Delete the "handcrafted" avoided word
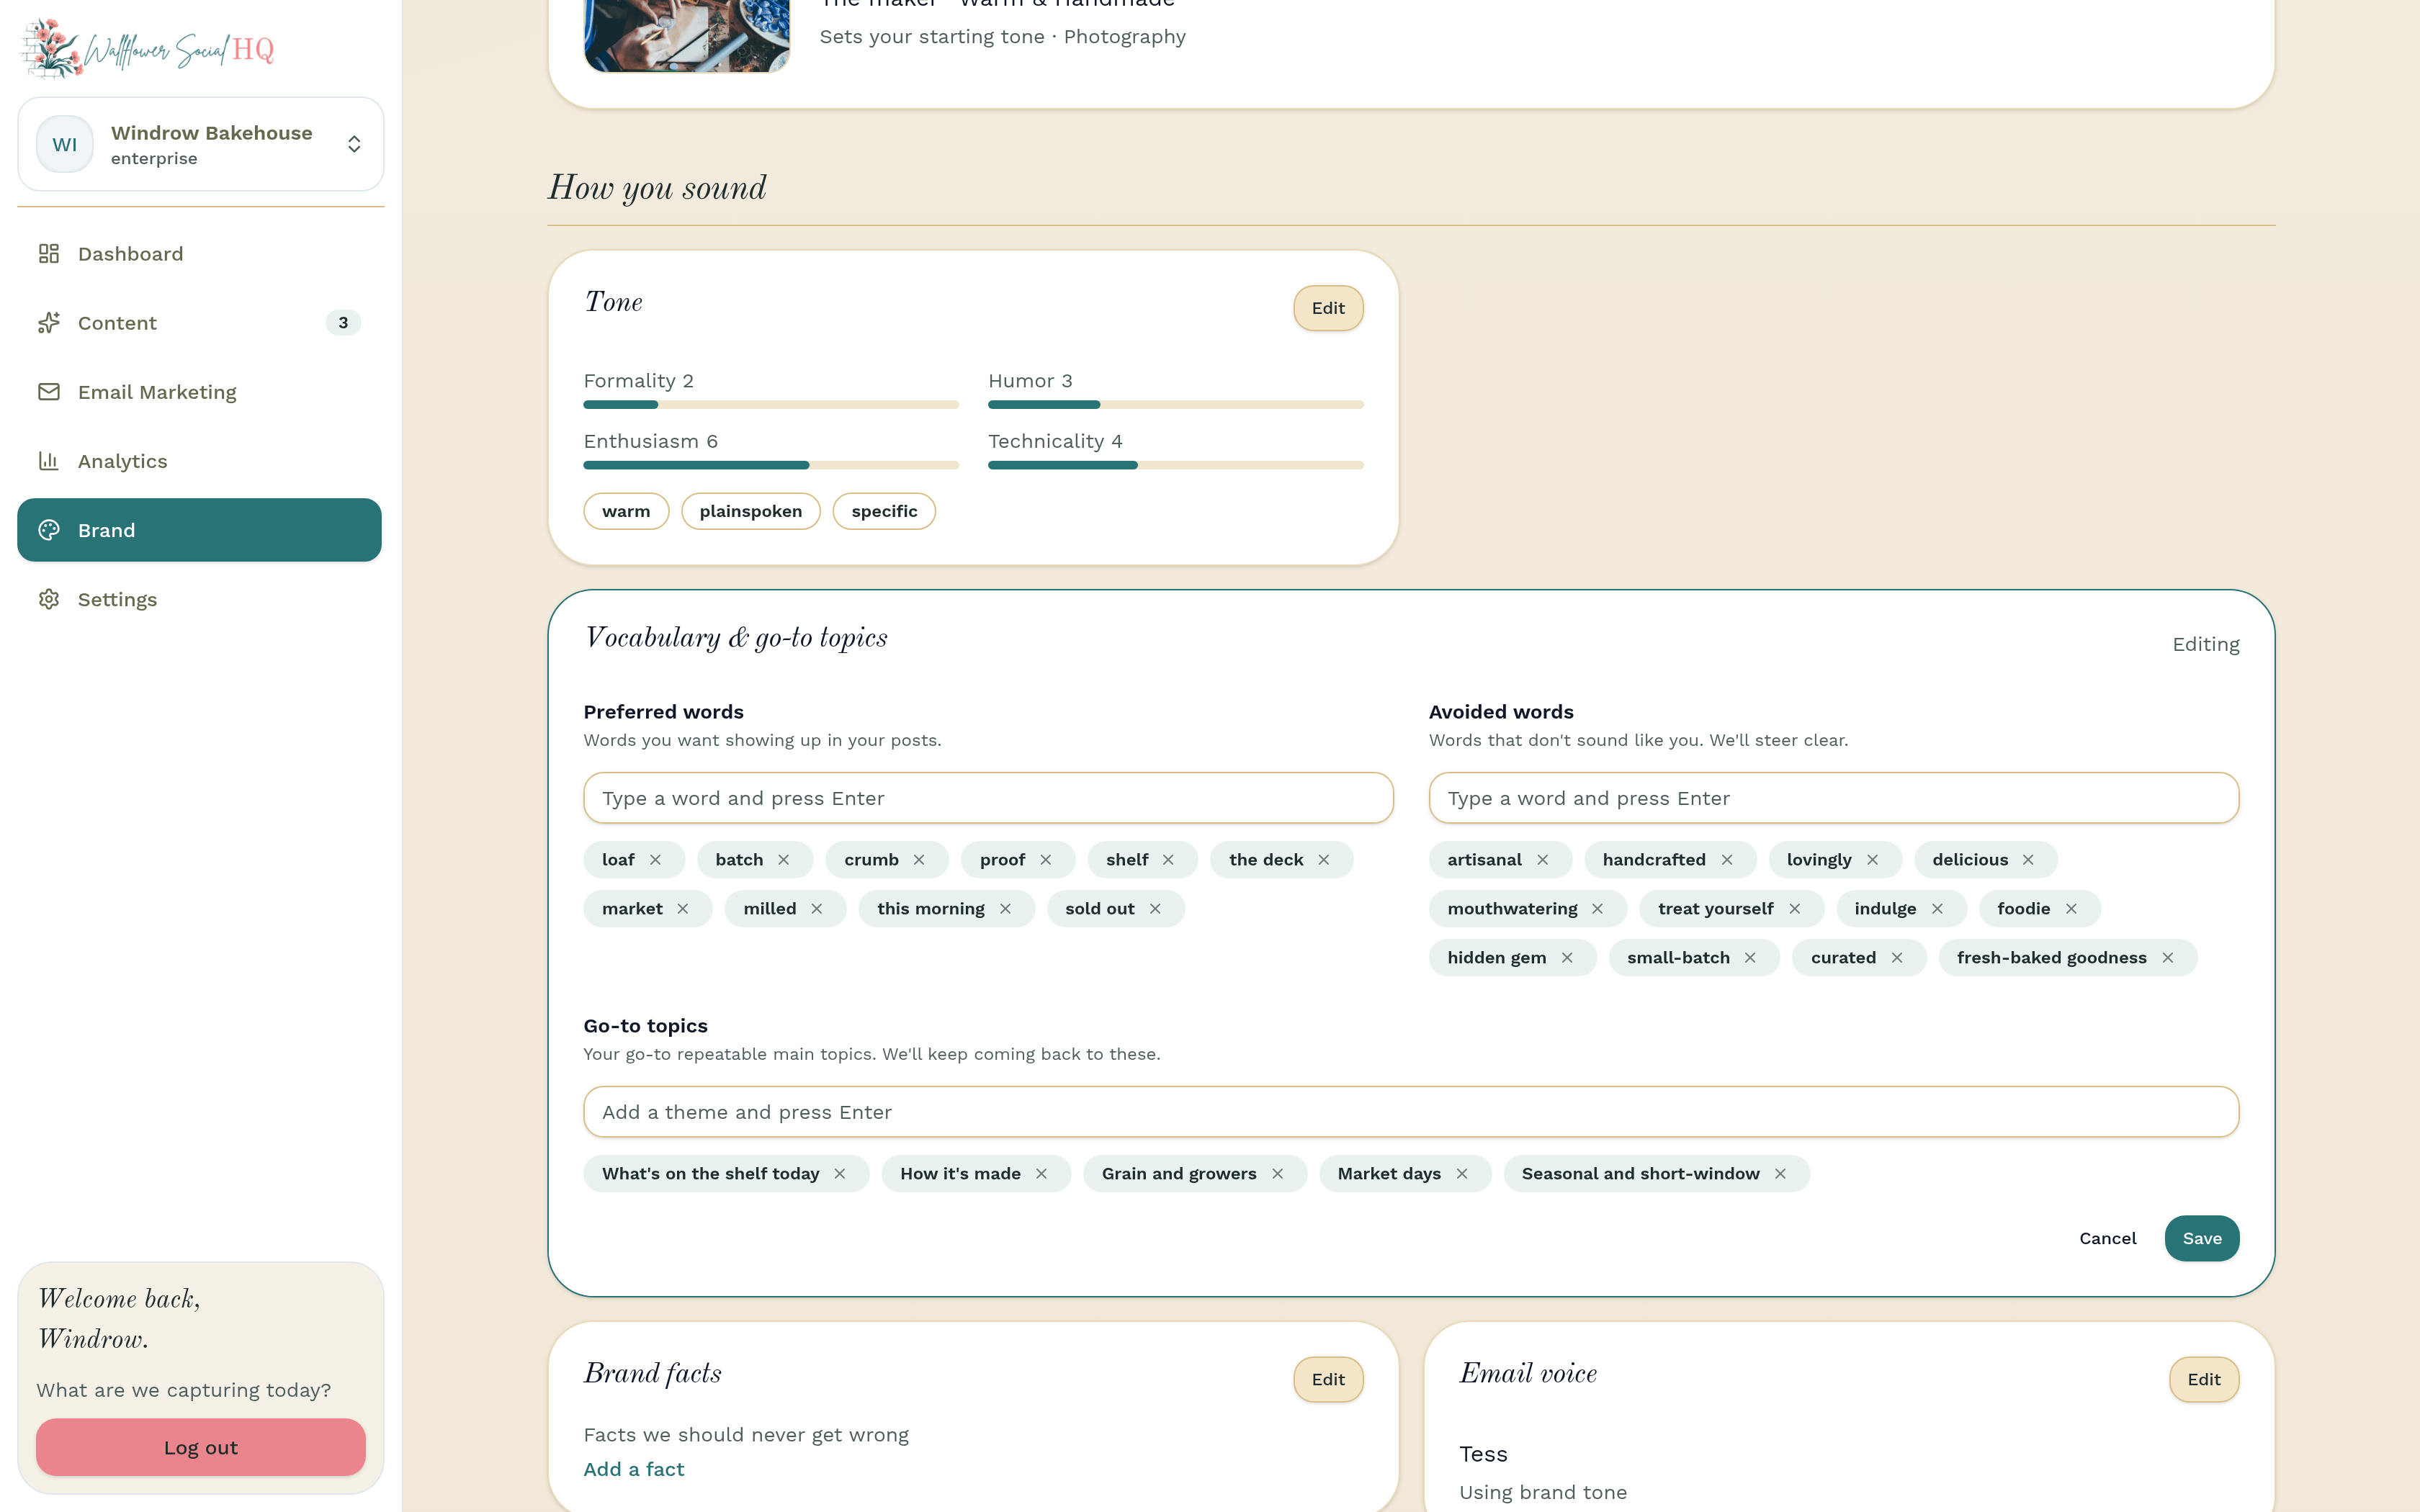2420x1512 pixels. click(x=1727, y=860)
